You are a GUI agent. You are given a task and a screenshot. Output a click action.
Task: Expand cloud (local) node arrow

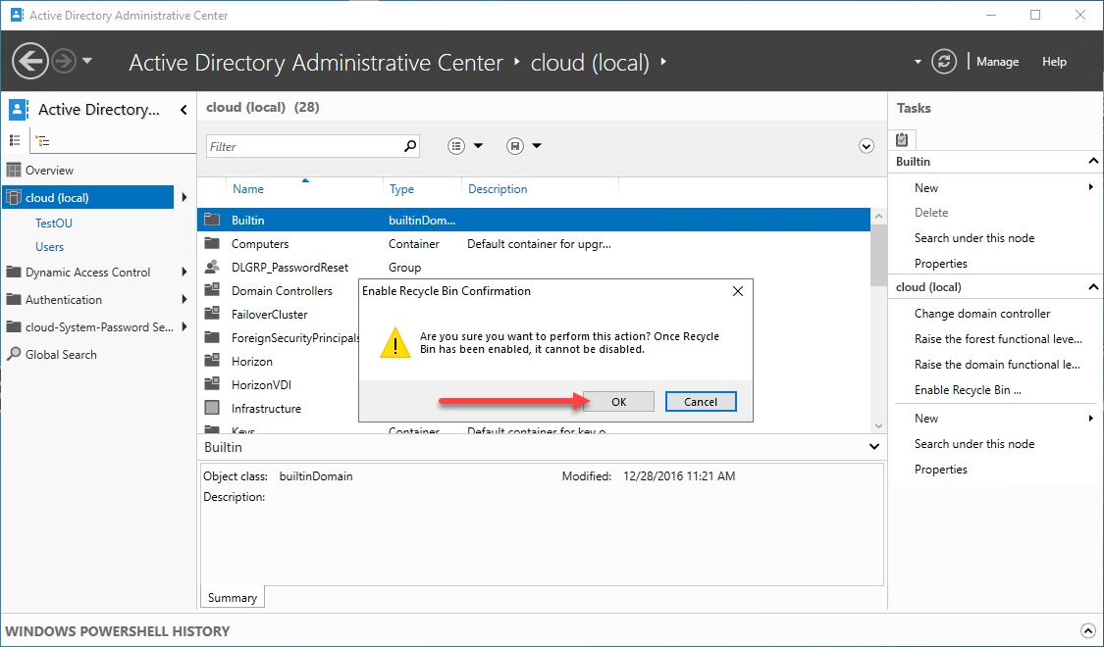click(184, 198)
